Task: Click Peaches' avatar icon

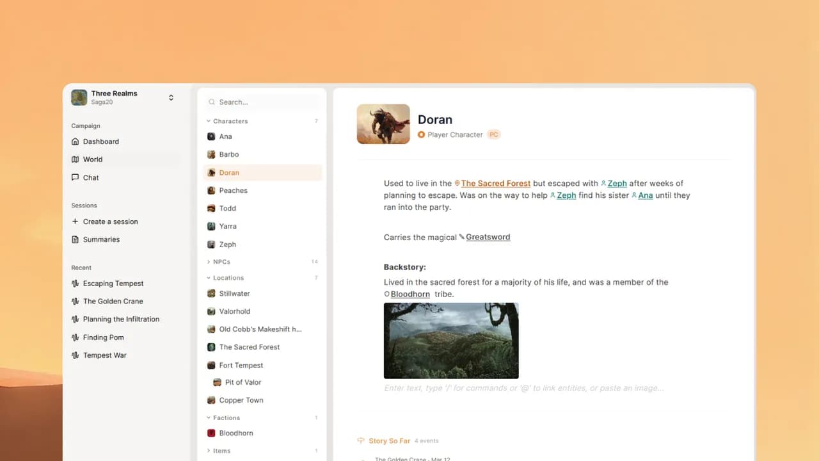Action: (211, 190)
